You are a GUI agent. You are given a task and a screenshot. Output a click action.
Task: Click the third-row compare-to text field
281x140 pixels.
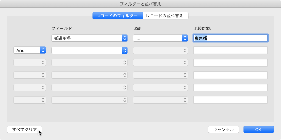pos(230,63)
